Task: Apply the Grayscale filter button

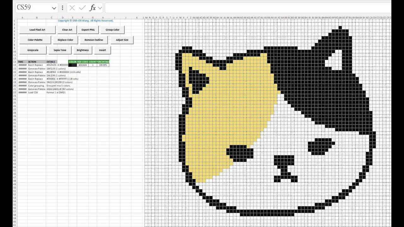Action: (x=33, y=50)
